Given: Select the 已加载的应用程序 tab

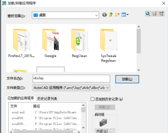Looking at the screenshot, I should coord(21,98).
